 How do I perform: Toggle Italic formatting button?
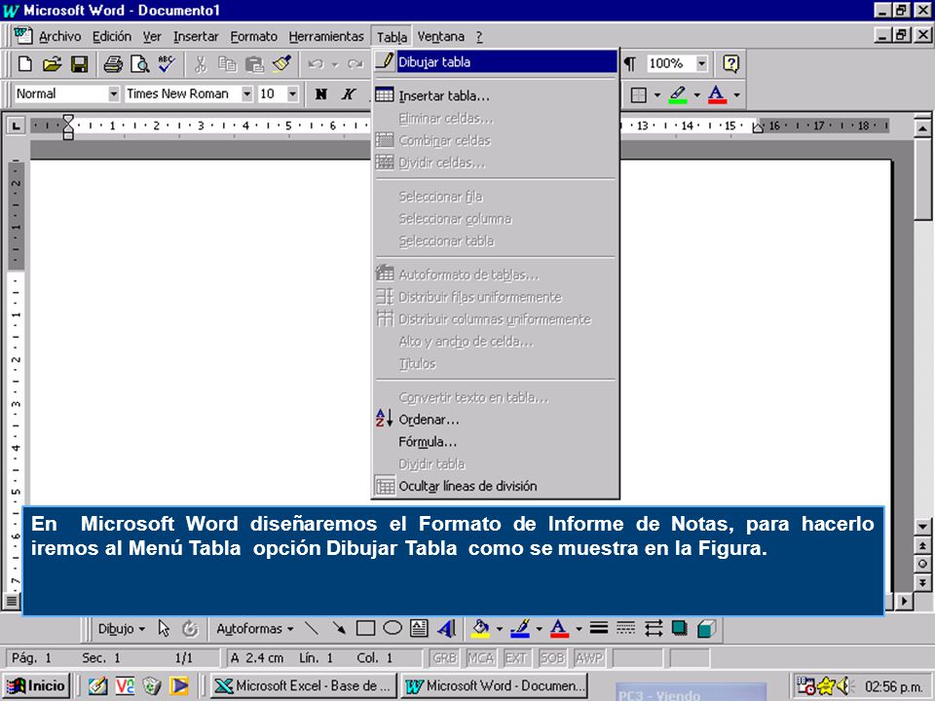coord(349,94)
